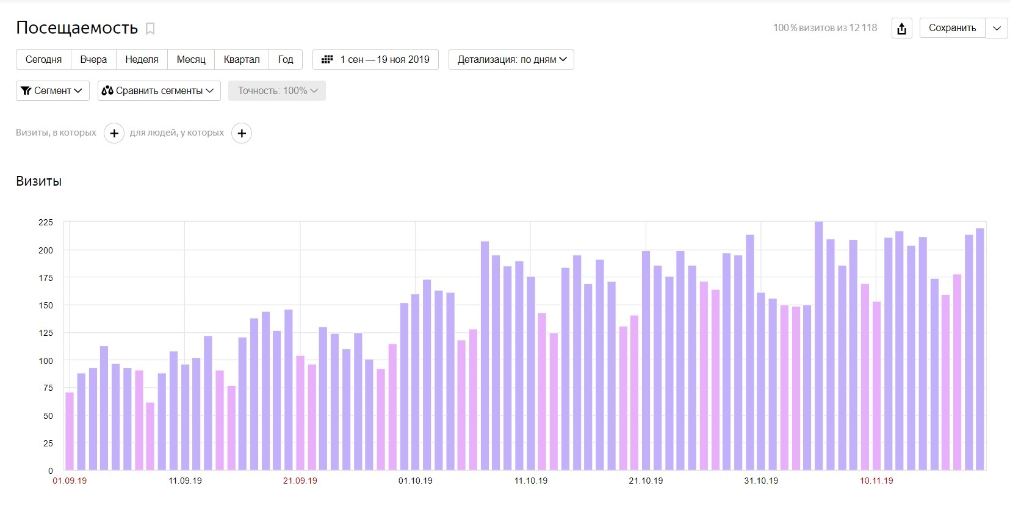This screenshot has height=505, width=1010.
Task: Click the 11.09.19 axis date
Action: pyautogui.click(x=185, y=481)
